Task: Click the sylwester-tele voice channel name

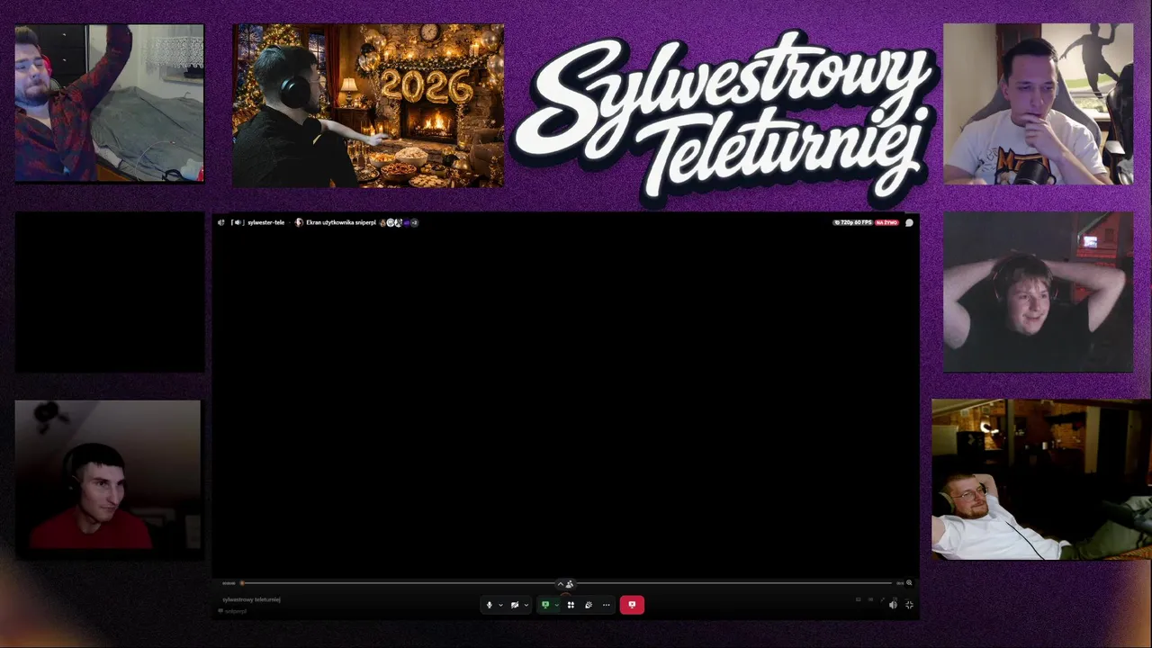Action: pyautogui.click(x=266, y=222)
